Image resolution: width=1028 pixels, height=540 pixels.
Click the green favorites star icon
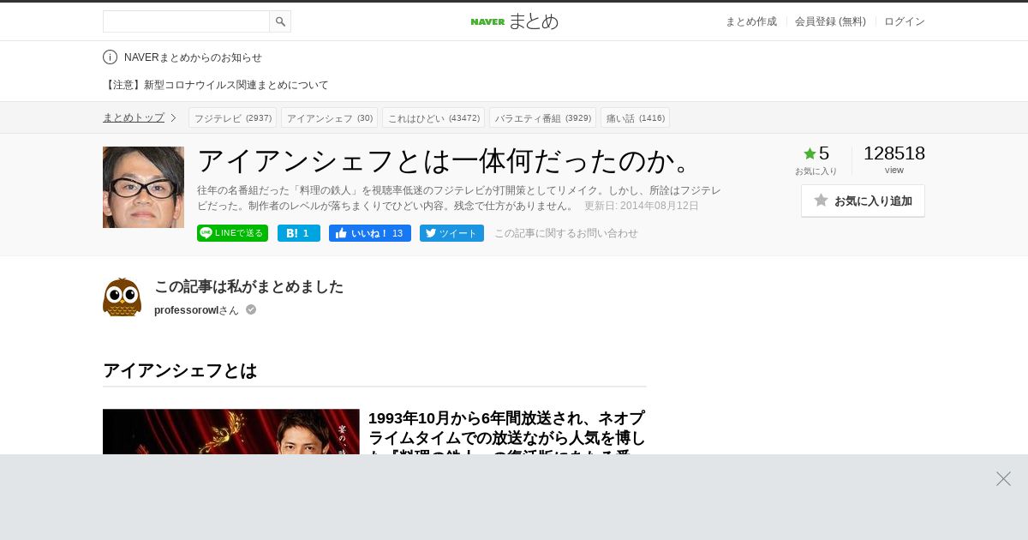tap(810, 153)
